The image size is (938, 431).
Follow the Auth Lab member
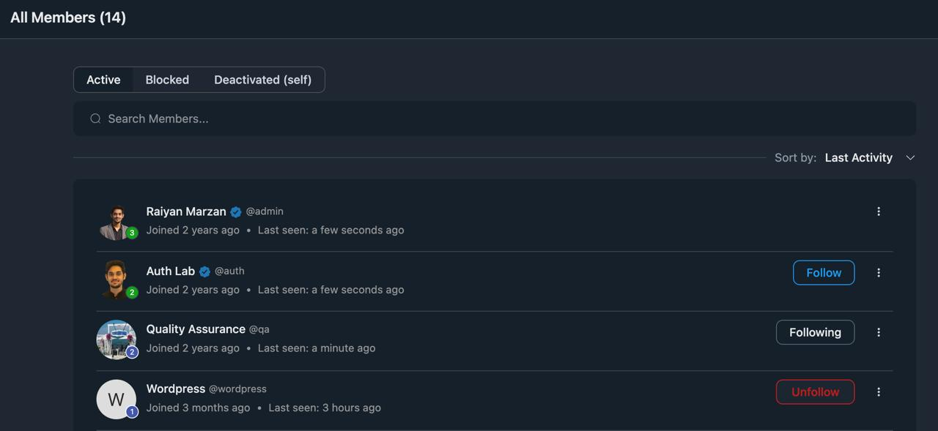(823, 271)
